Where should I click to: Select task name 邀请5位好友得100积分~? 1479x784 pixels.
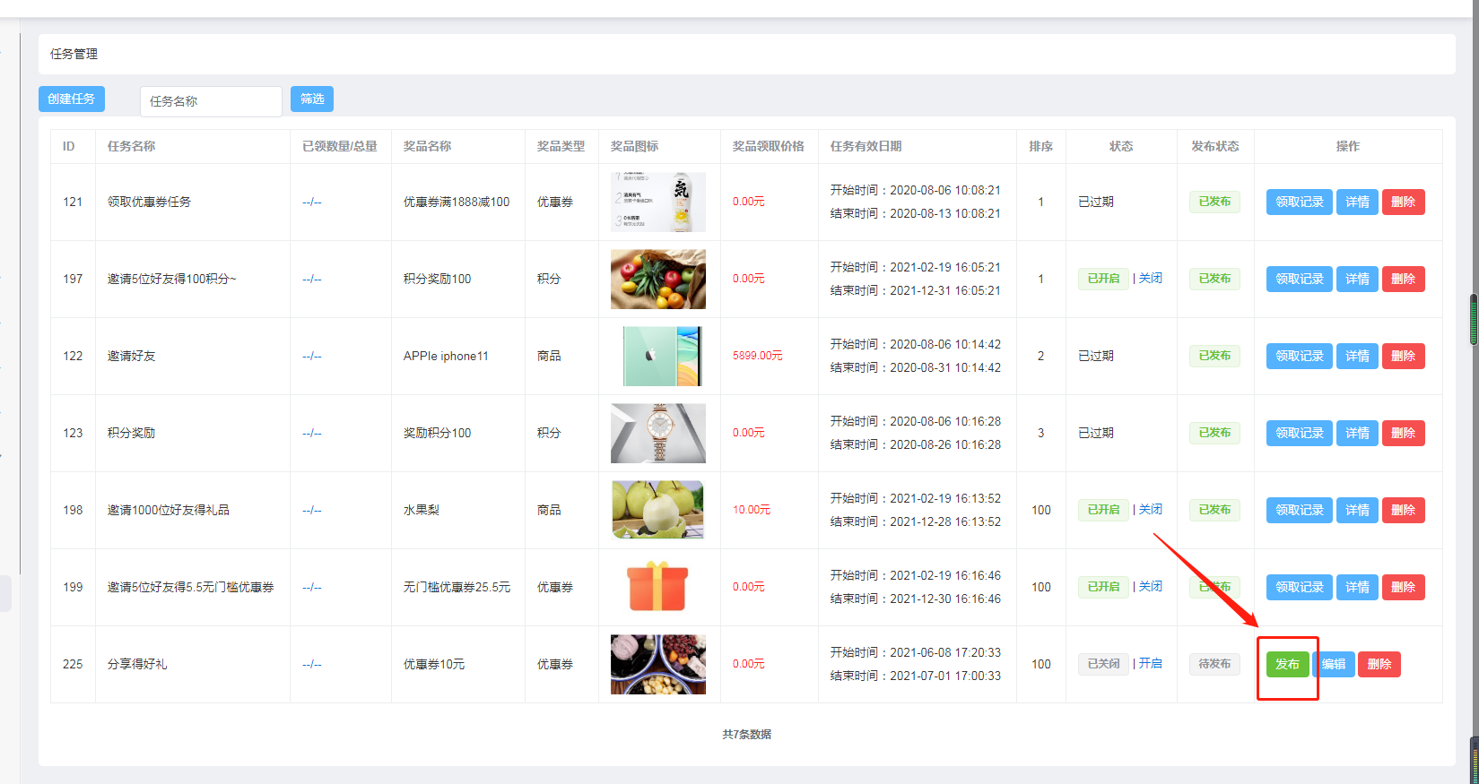(x=172, y=279)
